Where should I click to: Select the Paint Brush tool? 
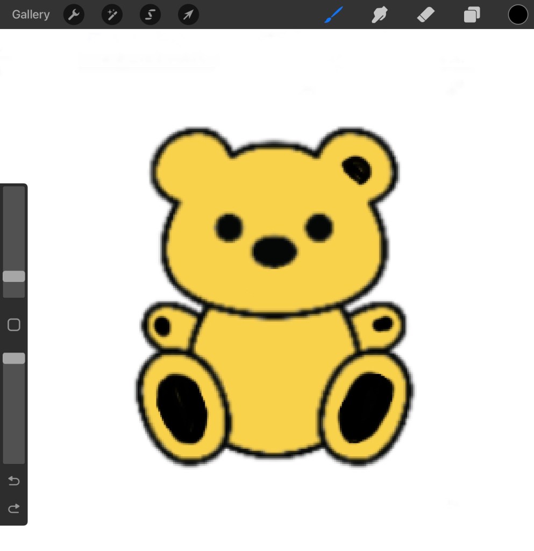(x=334, y=15)
